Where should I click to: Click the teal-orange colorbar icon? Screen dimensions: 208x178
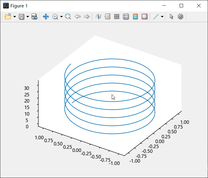pos(135,17)
